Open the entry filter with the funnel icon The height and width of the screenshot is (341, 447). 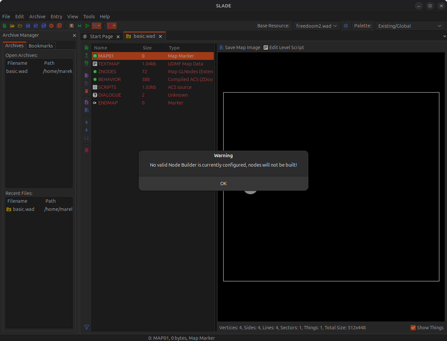pyautogui.click(x=86, y=327)
